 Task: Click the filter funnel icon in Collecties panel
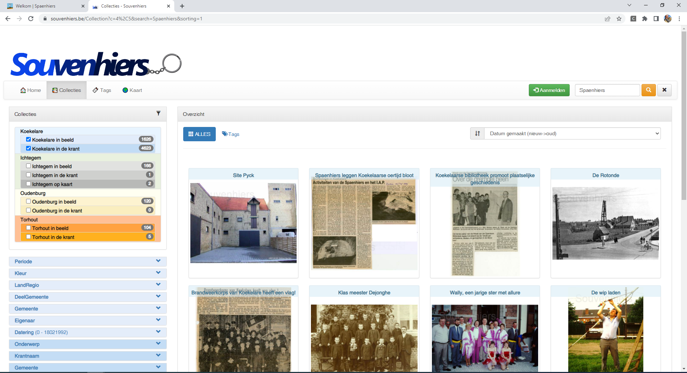(x=158, y=113)
